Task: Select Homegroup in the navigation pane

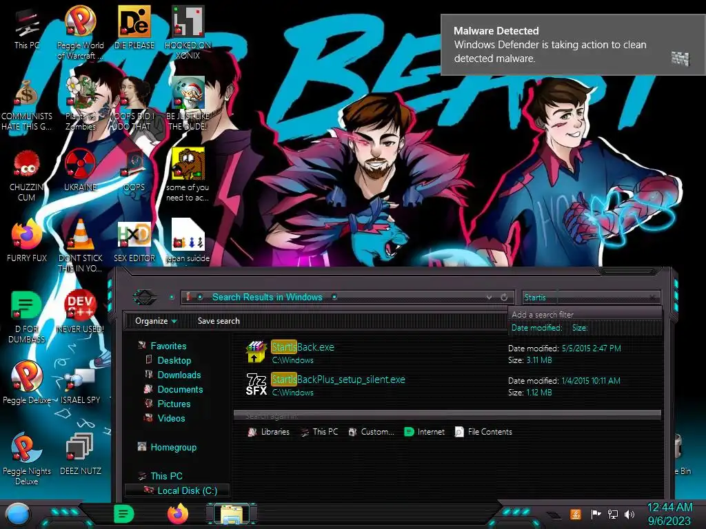Action: 173,447
